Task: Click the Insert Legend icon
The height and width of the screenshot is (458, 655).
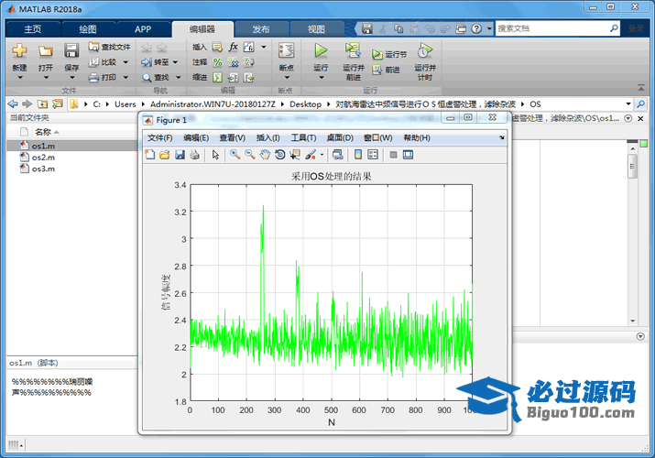Action: pos(373,155)
